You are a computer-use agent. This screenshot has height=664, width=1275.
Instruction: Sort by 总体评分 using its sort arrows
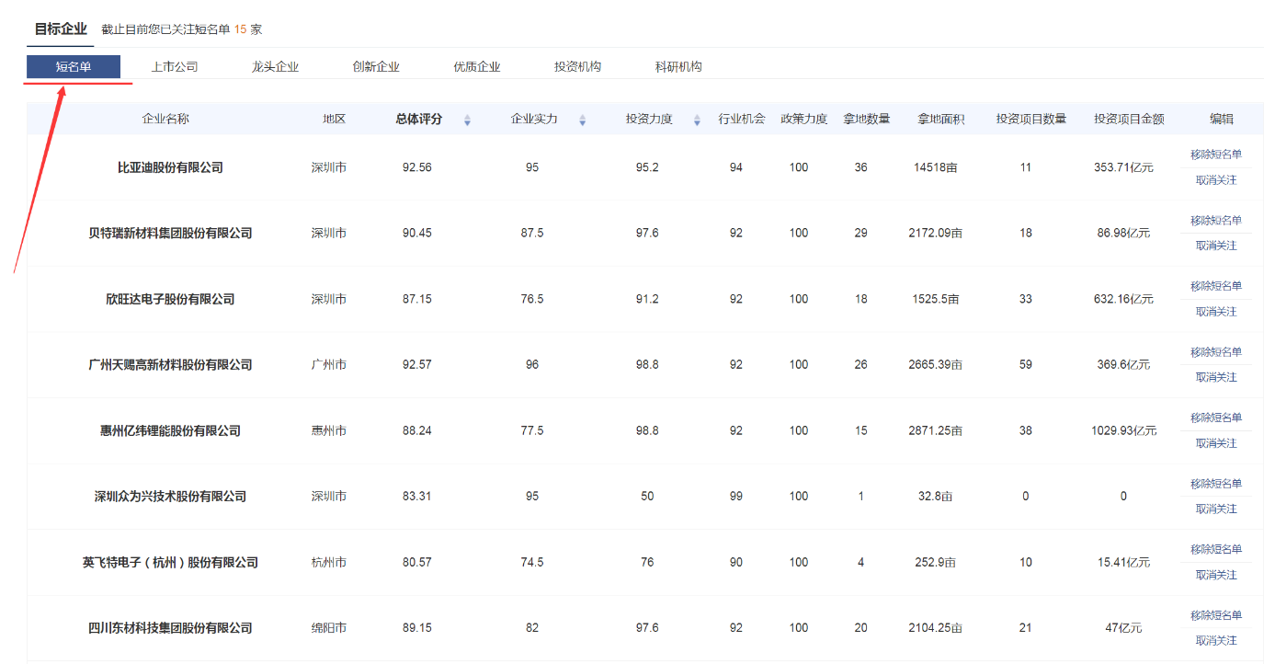pyautogui.click(x=467, y=120)
